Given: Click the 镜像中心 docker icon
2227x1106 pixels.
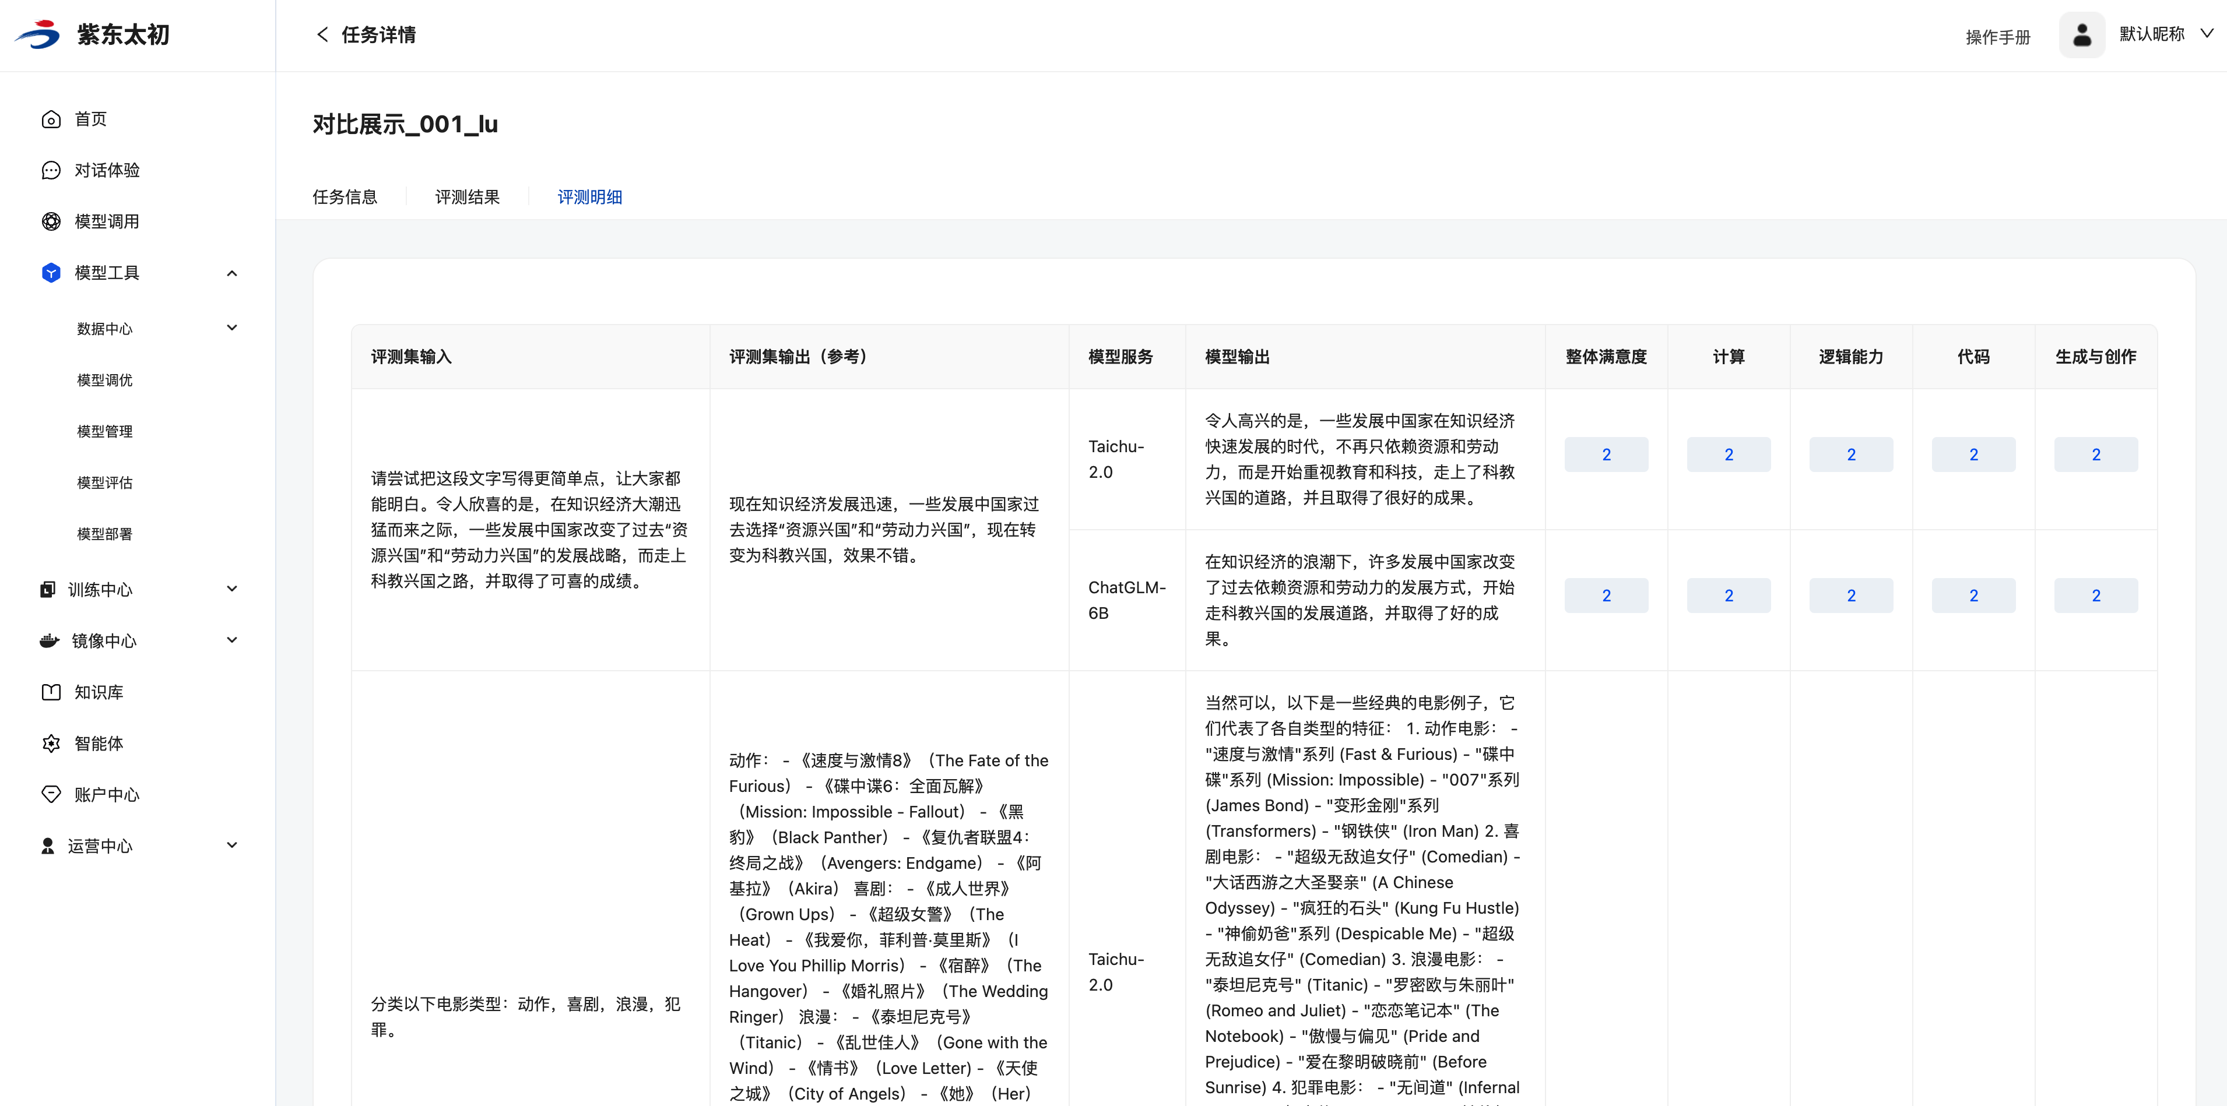Looking at the screenshot, I should (50, 640).
